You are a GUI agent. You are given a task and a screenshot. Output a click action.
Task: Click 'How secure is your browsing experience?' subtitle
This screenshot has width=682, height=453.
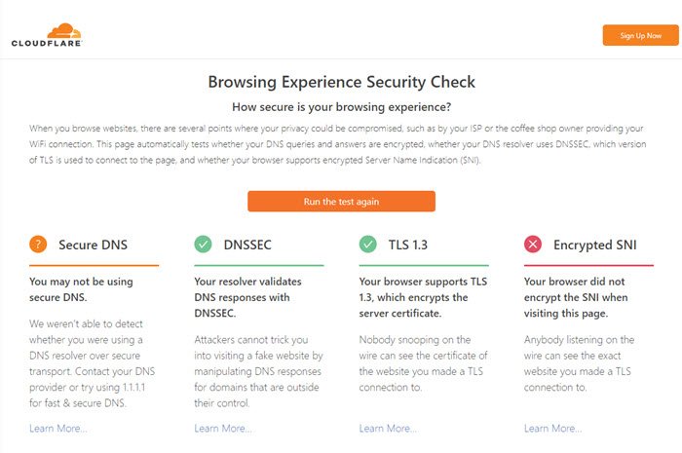coord(341,107)
